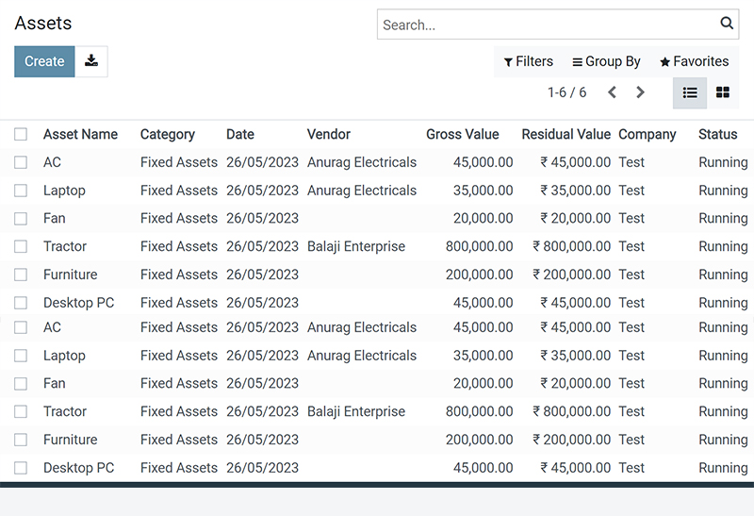Go to previous page arrow
The image size is (754, 516).
coord(612,92)
